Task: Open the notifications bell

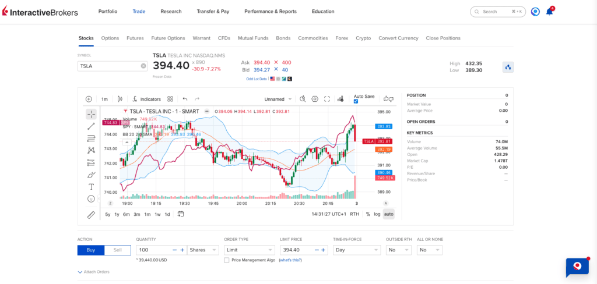Action: tap(549, 12)
